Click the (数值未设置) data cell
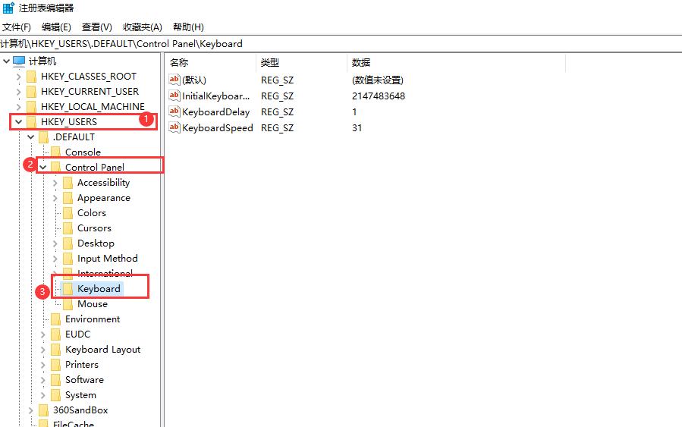This screenshot has width=682, height=427. pyautogui.click(x=378, y=80)
